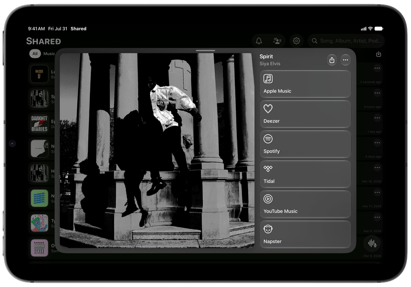This screenshot has width=411, height=287.
Task: Open notifications with the bell icon
Action: [259, 41]
